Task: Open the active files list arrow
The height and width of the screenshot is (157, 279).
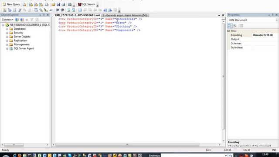Action: pyautogui.click(x=219, y=15)
